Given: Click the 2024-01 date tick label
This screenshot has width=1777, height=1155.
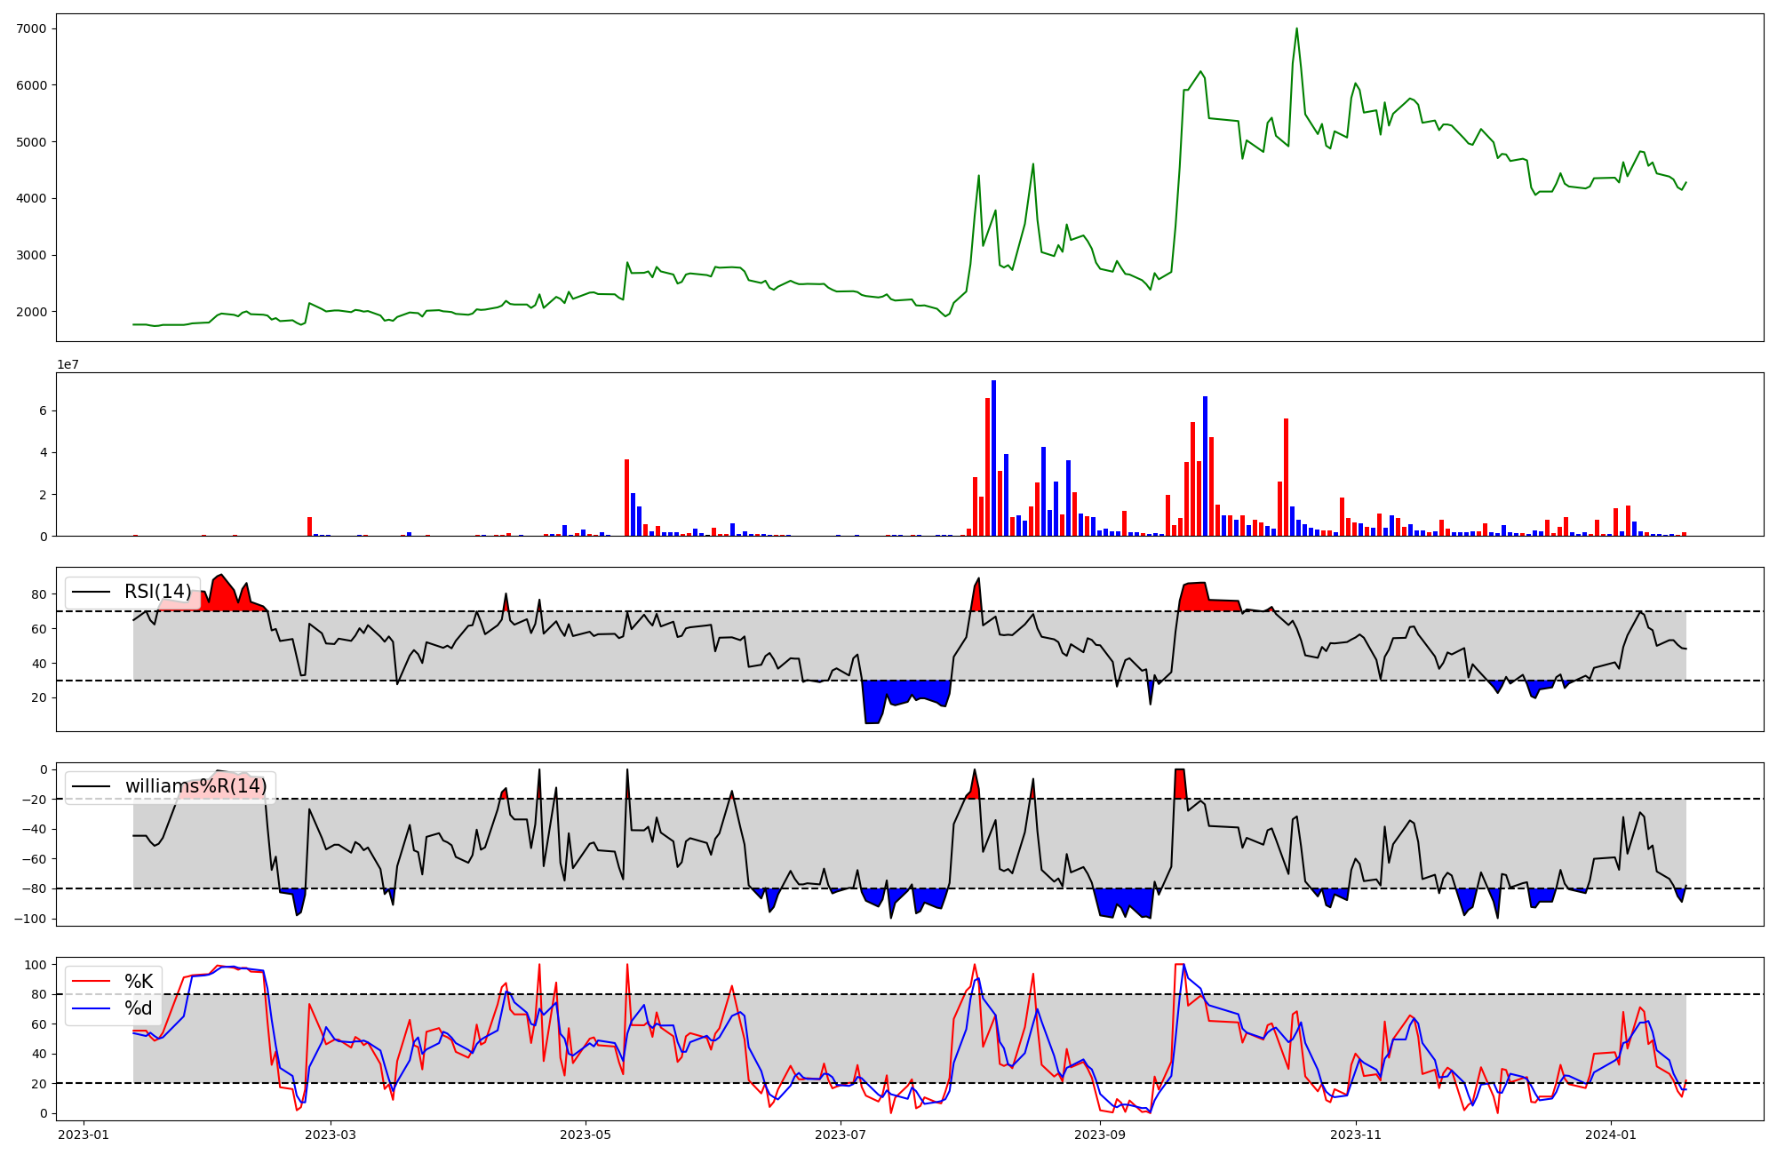Looking at the screenshot, I should point(1612,1134).
